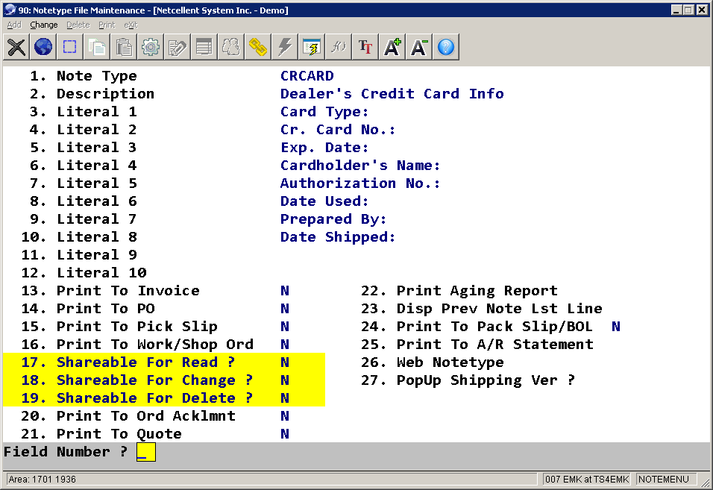Click the black X cancel toolbar icon
Image resolution: width=713 pixels, height=490 pixels.
[16, 48]
